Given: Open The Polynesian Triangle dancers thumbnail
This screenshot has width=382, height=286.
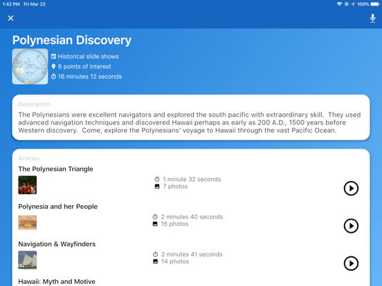Looking at the screenshot, I should point(28,185).
